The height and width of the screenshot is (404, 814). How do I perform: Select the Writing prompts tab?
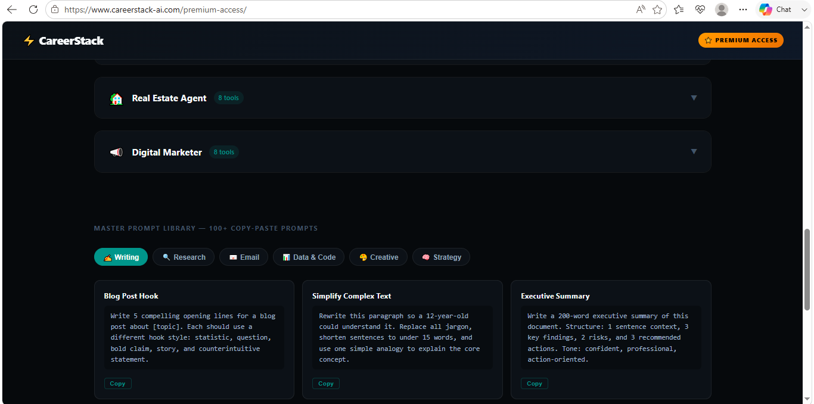click(x=121, y=257)
